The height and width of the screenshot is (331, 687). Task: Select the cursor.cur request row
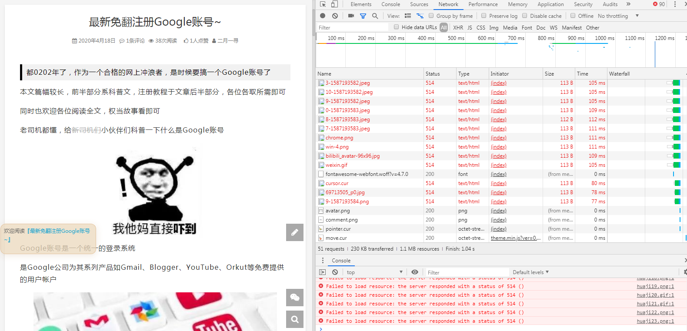point(501,183)
